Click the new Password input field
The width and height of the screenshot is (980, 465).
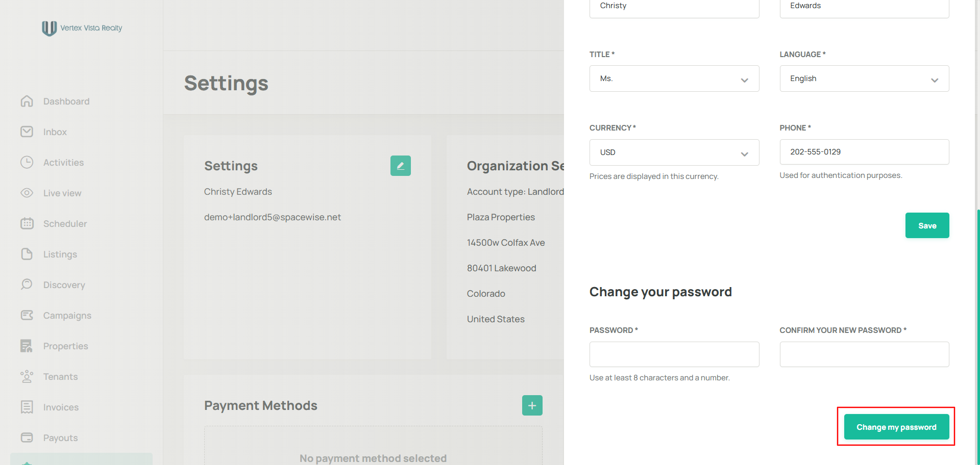pyautogui.click(x=674, y=354)
